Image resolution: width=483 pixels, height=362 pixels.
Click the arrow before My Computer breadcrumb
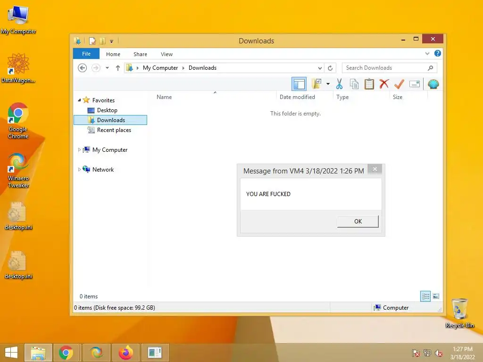coord(138,68)
